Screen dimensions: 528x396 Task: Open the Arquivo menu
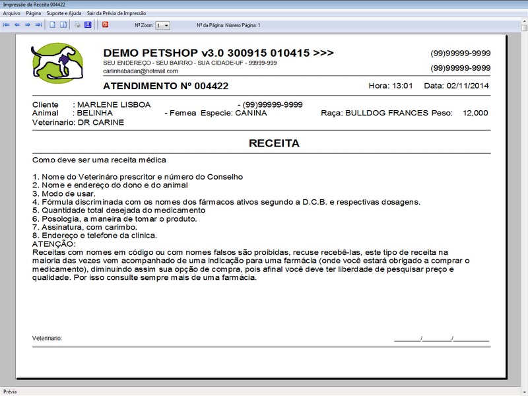click(12, 13)
